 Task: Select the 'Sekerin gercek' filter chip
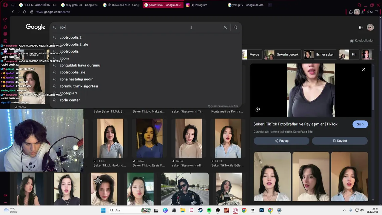click(x=283, y=55)
